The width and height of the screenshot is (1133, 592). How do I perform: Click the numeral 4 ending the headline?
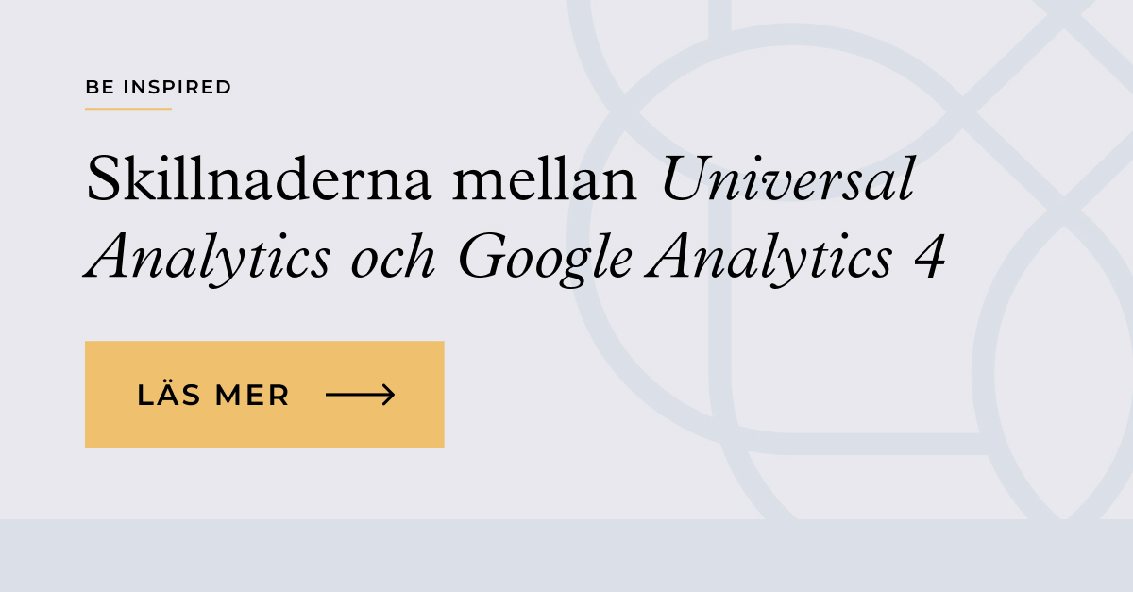click(929, 258)
